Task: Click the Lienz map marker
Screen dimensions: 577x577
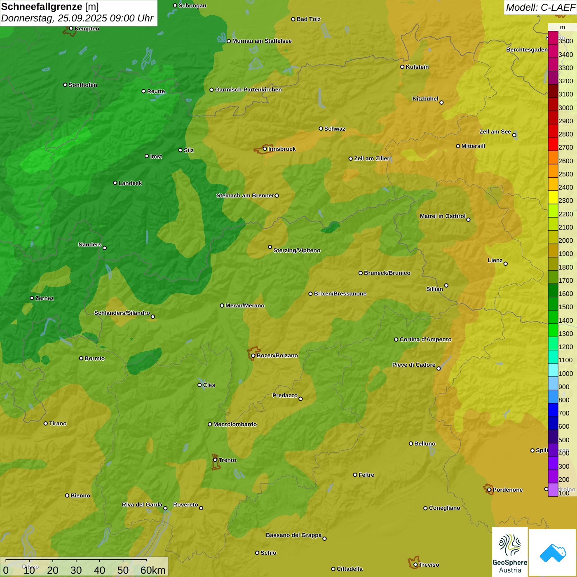Action: (x=506, y=264)
